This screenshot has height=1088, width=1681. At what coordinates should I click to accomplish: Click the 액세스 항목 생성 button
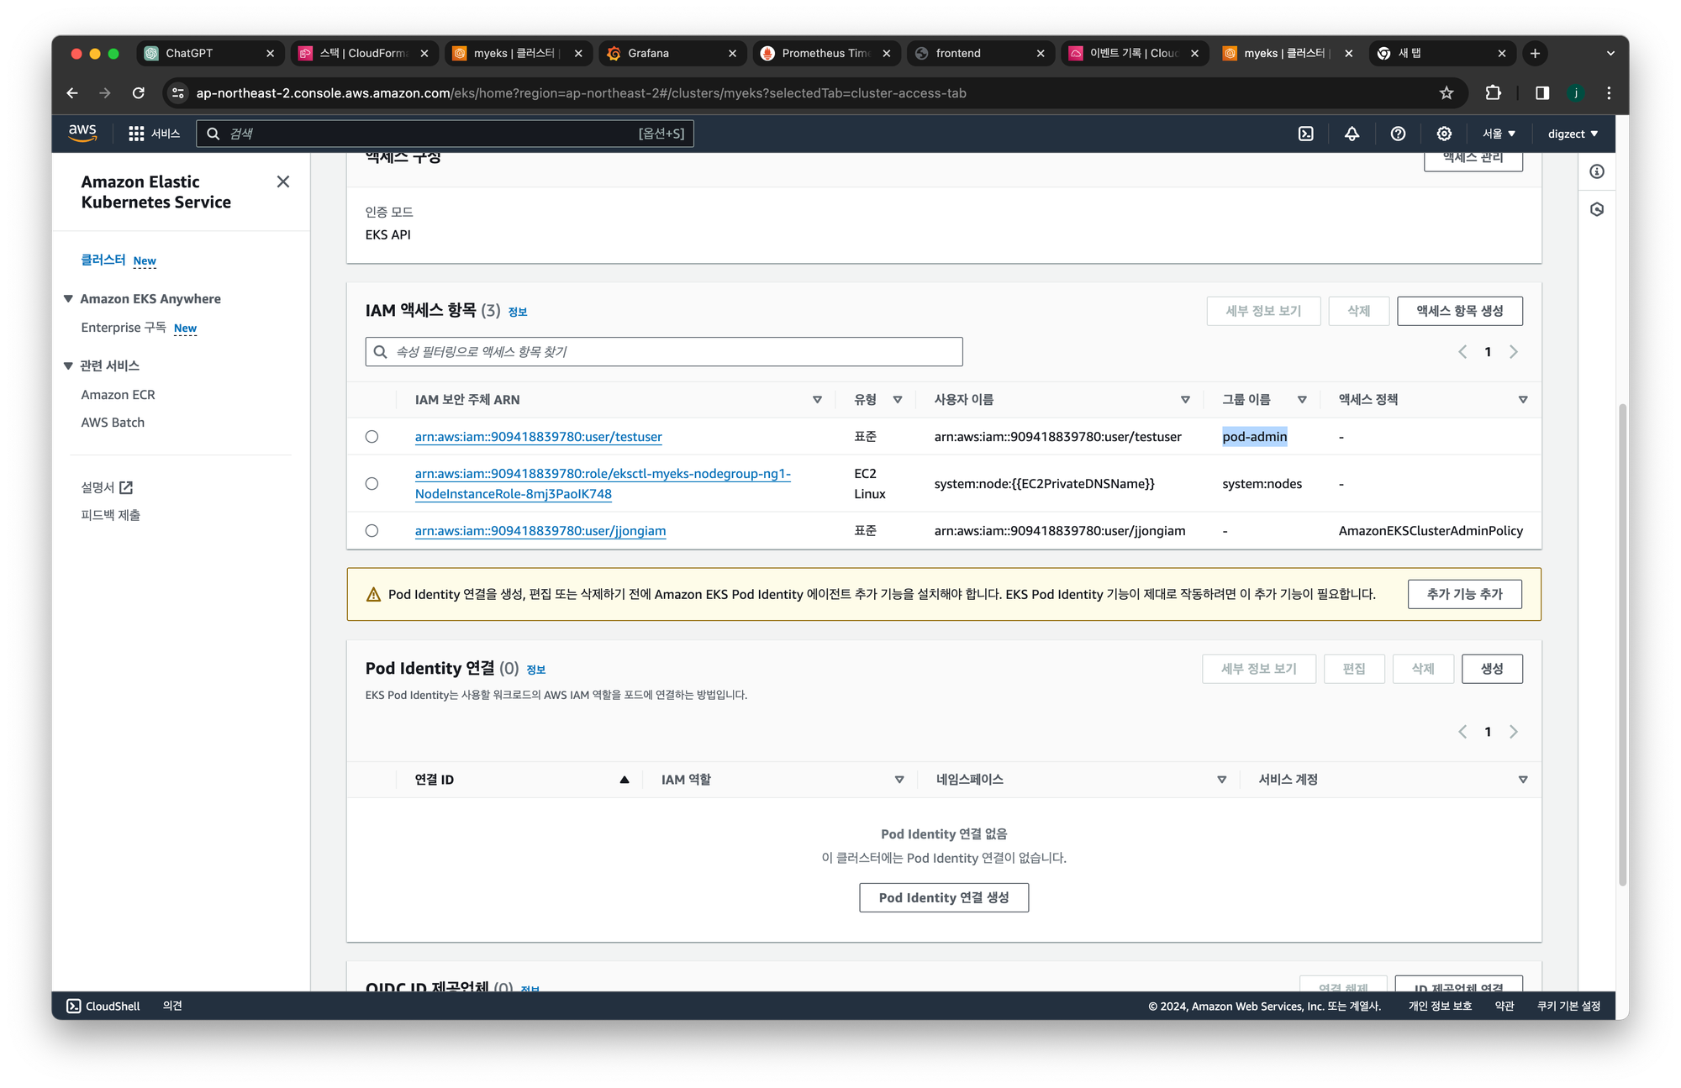(x=1459, y=311)
